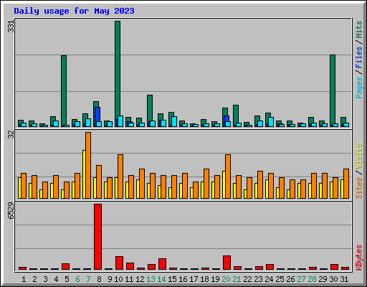Image resolution: width=367 pixels, height=287 pixels.
Task: Select day 29 on the x-axis
Action: (323, 279)
